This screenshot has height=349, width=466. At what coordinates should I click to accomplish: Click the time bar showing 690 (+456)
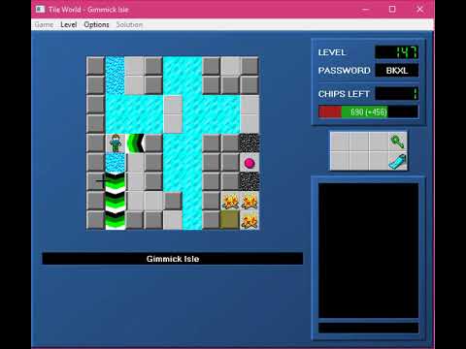(368, 111)
